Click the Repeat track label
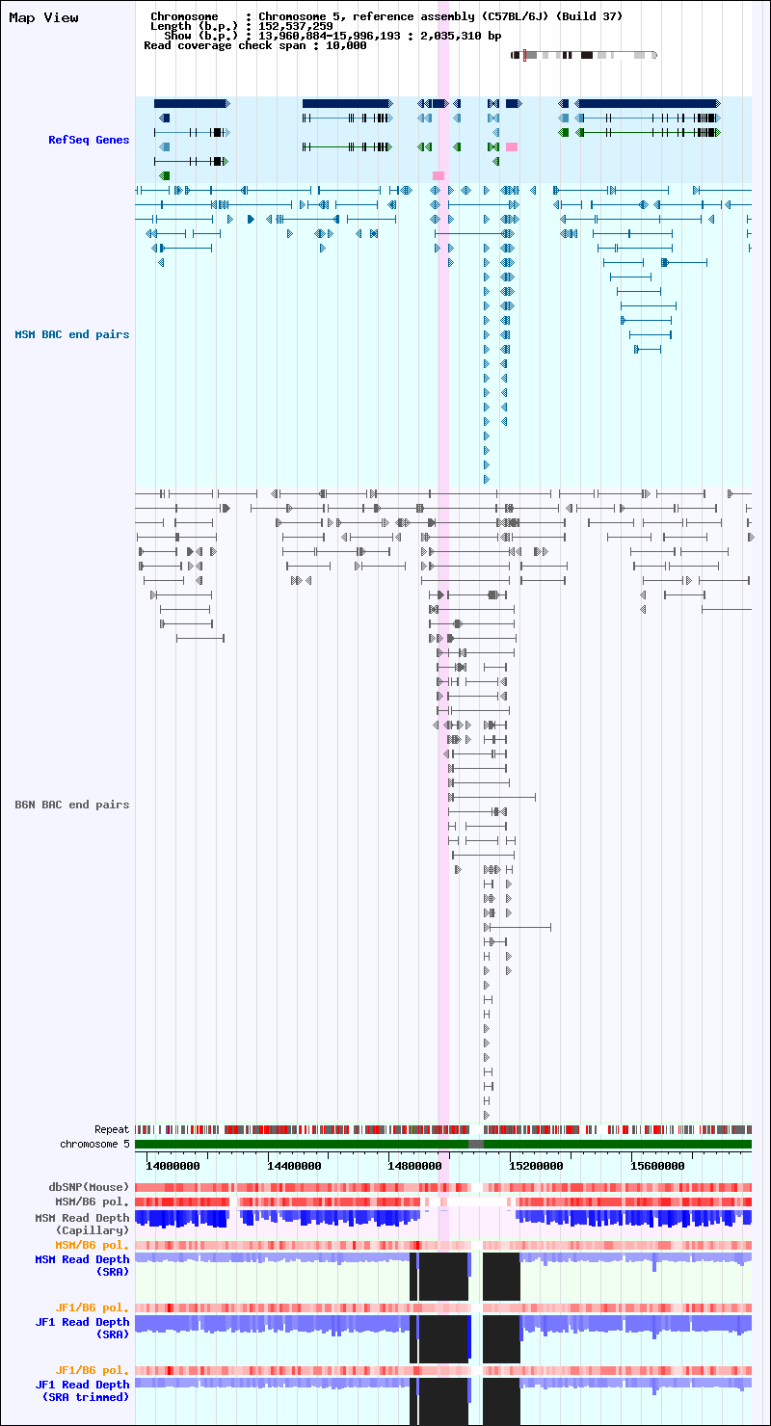The height and width of the screenshot is (1426, 771). click(x=112, y=1130)
